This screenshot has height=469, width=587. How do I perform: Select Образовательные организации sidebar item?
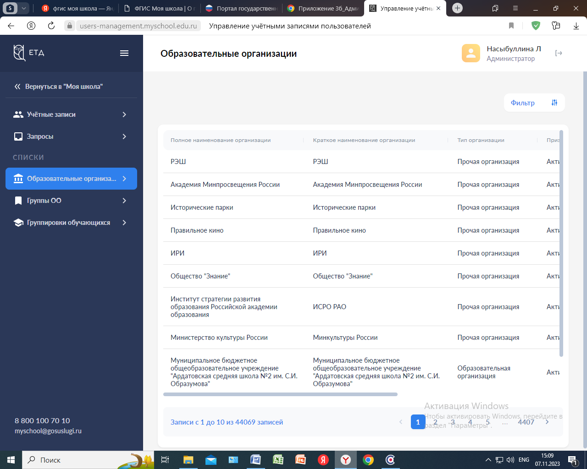71,179
